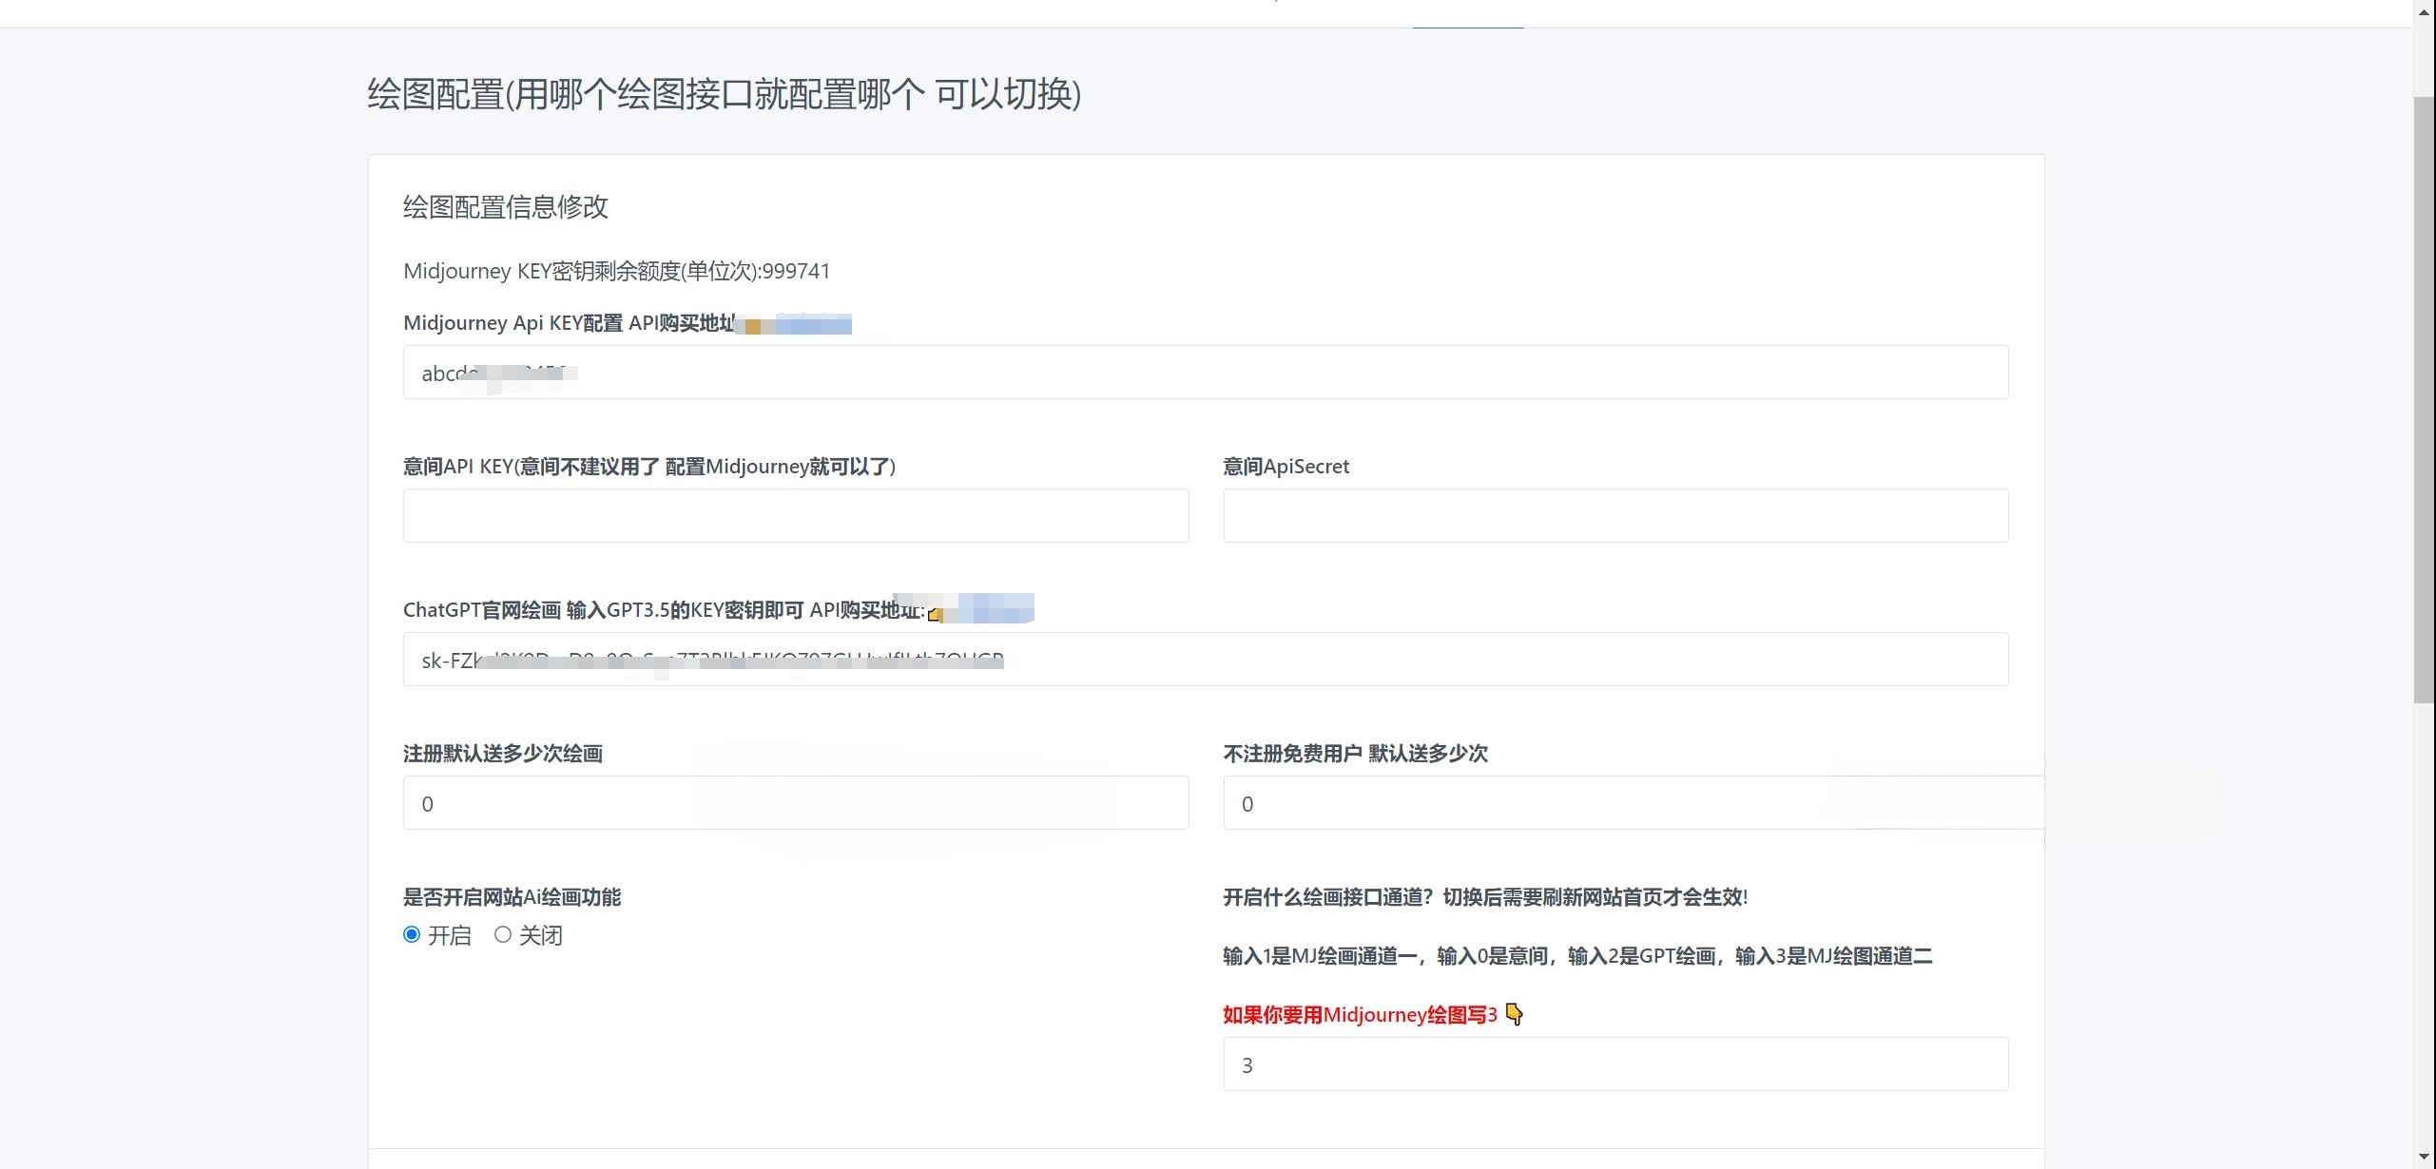Click the unregistered user free draws input

tap(1616, 803)
